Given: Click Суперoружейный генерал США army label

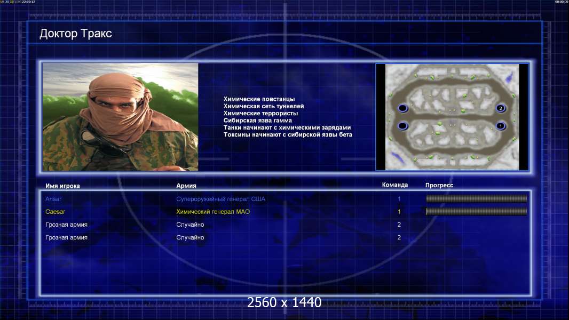Looking at the screenshot, I should 220,199.
